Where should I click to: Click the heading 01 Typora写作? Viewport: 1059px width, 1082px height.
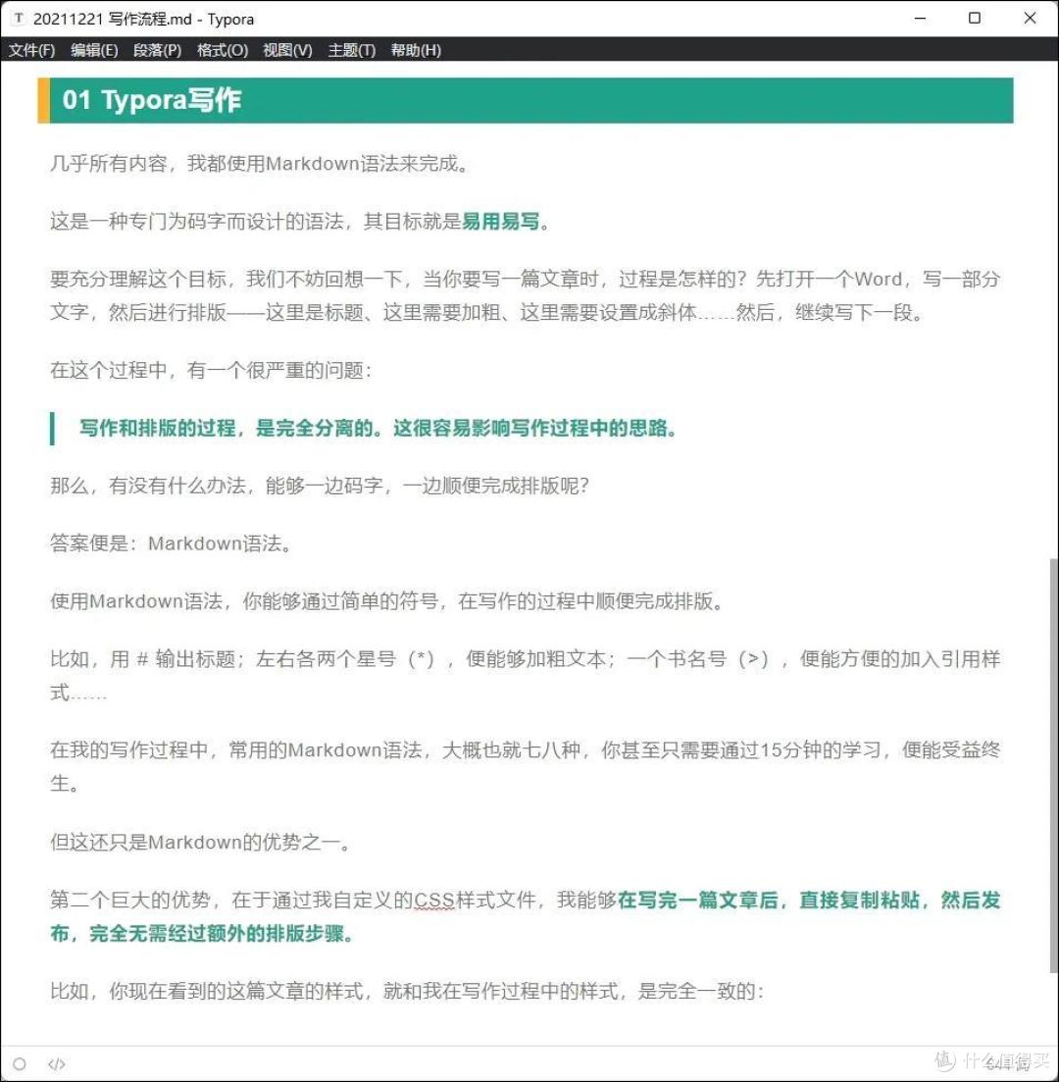tap(152, 101)
